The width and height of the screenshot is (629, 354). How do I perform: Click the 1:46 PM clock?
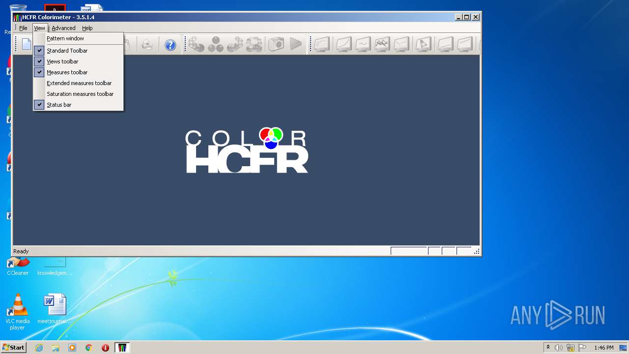click(x=603, y=348)
